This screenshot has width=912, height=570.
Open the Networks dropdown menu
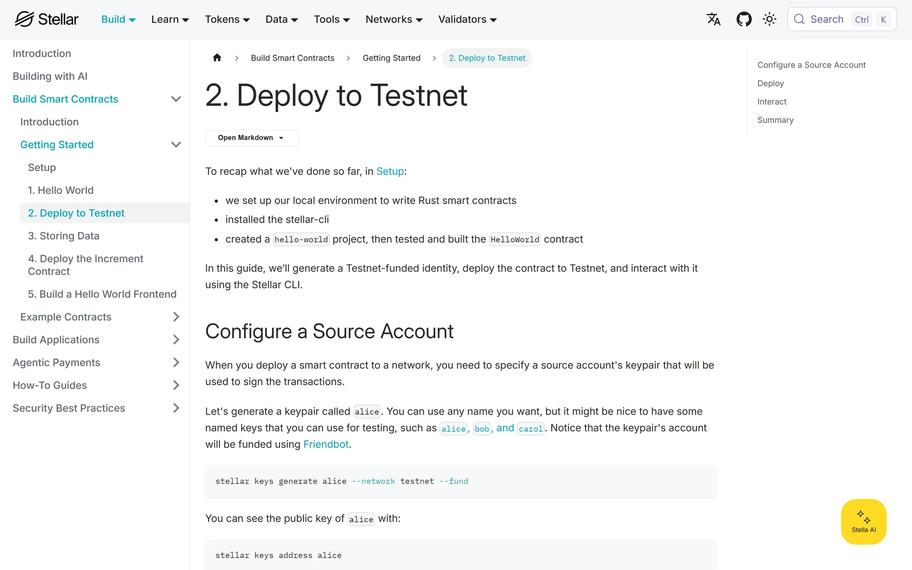394,19
